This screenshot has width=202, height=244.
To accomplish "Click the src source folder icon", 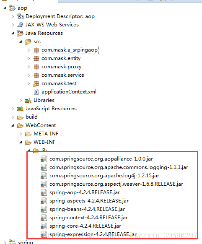I will [28, 42].
